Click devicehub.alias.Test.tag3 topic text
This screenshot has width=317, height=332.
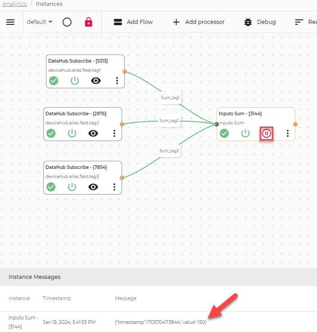click(72, 177)
